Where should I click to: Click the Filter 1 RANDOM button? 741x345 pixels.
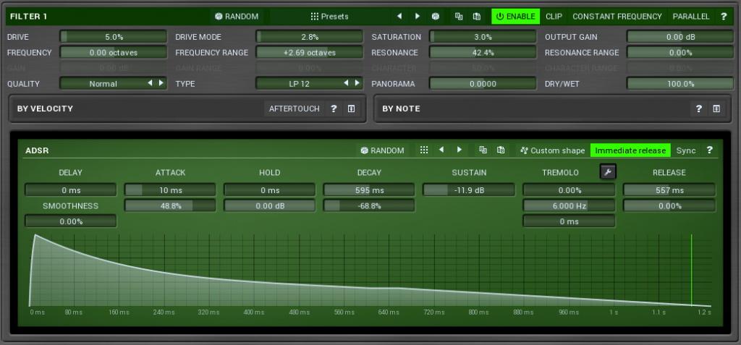click(237, 17)
